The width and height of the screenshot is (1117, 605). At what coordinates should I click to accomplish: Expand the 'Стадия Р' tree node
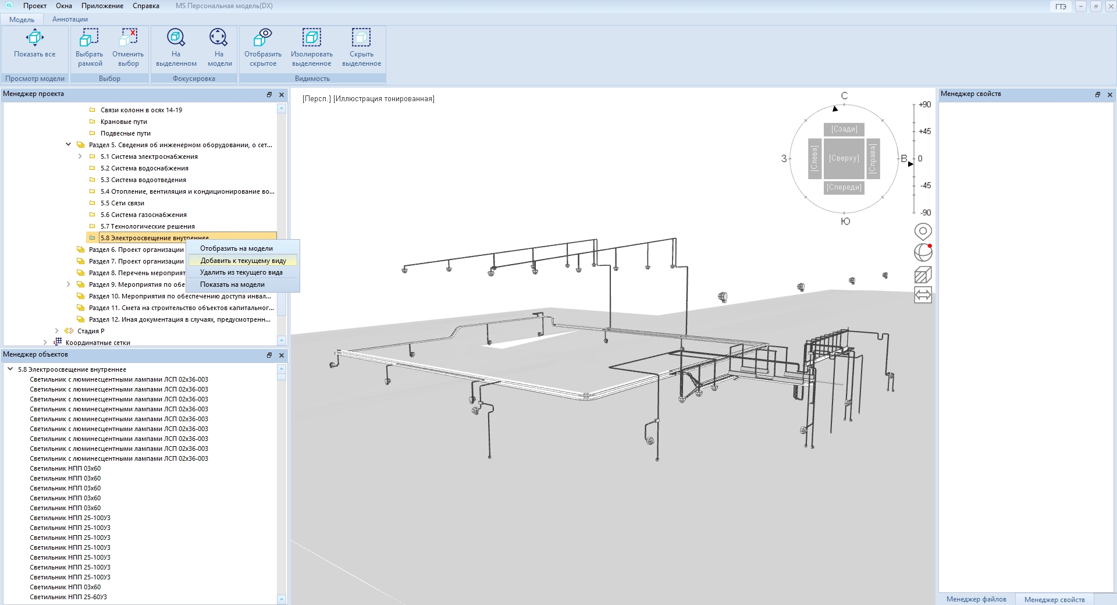(x=57, y=331)
